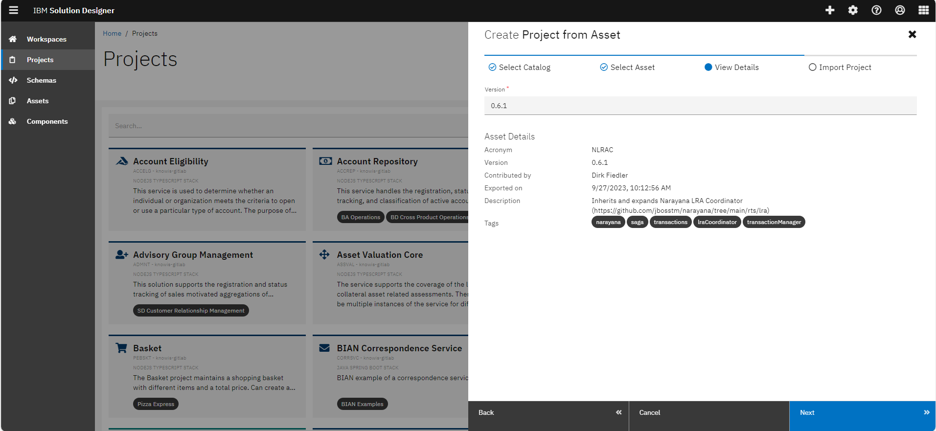
Task: Open the user profile icon
Action: (900, 10)
